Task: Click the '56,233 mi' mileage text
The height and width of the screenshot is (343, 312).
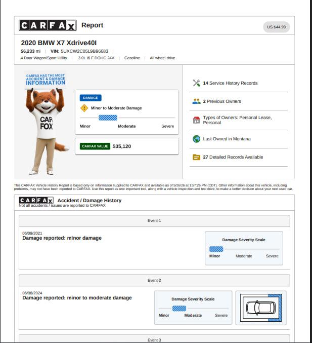Action: click(x=30, y=51)
